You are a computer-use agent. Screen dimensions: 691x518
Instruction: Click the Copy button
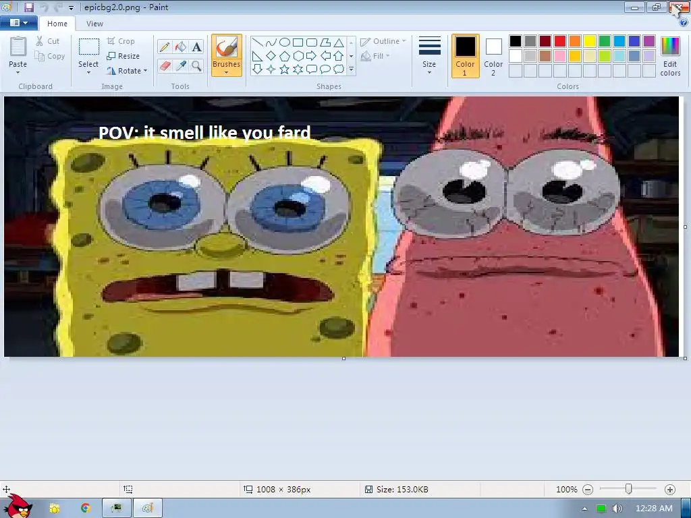tap(50, 57)
